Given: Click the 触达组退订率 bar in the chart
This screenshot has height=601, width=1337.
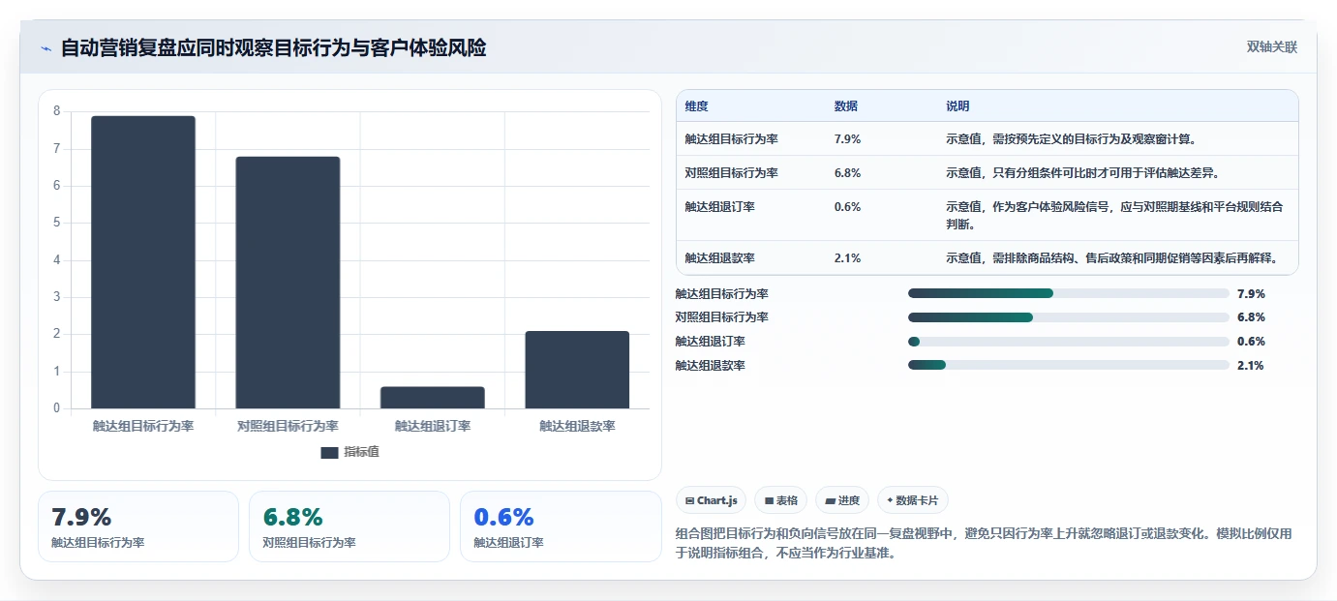Looking at the screenshot, I should [x=433, y=398].
